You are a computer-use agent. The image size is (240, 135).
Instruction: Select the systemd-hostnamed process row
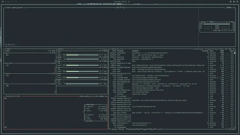172,67
